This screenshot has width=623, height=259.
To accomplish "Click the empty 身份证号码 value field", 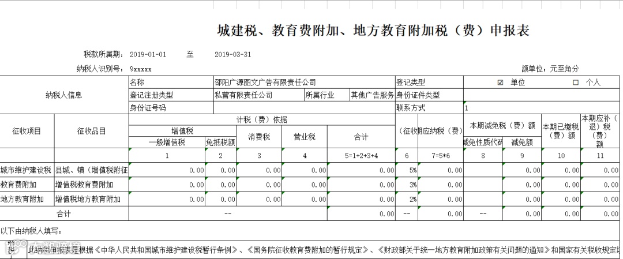I will (x=305, y=108).
